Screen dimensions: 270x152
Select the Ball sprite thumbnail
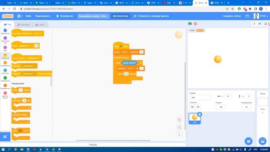[x=194, y=119]
